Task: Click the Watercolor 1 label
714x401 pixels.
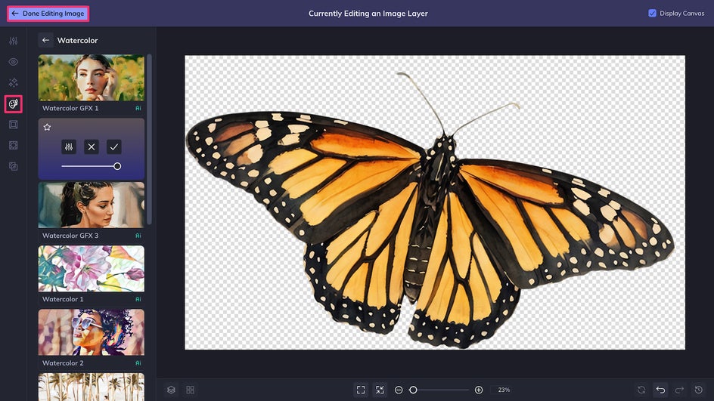Action: 63,299
